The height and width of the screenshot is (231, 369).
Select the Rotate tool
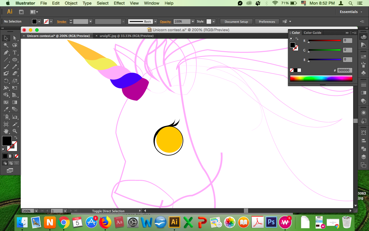(x=6, y=81)
